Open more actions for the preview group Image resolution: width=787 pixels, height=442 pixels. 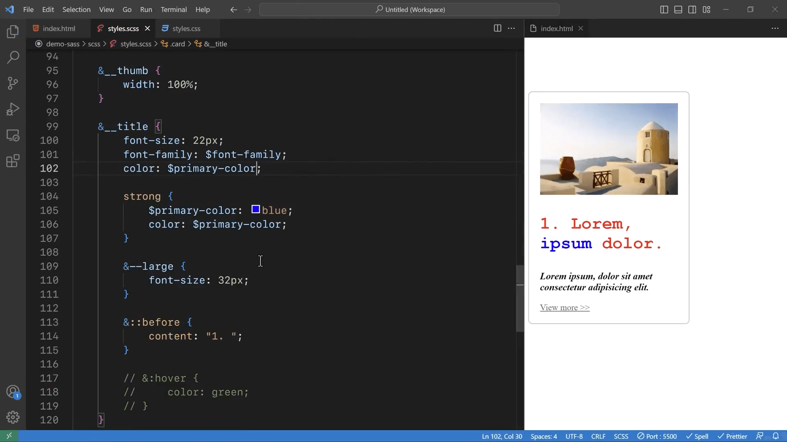775,28
